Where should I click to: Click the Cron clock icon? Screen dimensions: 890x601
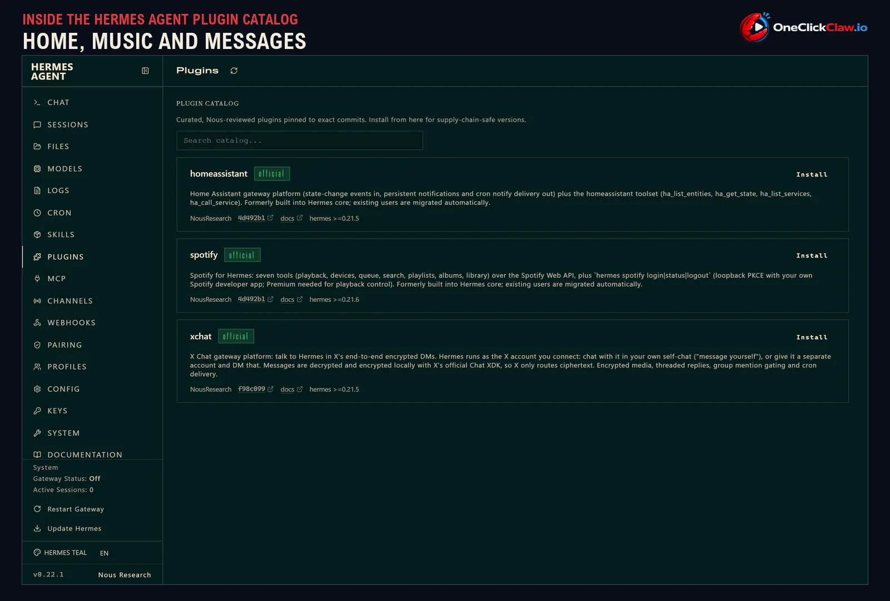click(37, 213)
